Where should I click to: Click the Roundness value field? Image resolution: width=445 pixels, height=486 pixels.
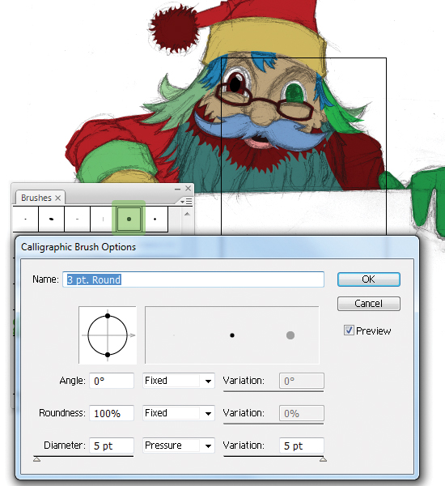pyautogui.click(x=112, y=413)
